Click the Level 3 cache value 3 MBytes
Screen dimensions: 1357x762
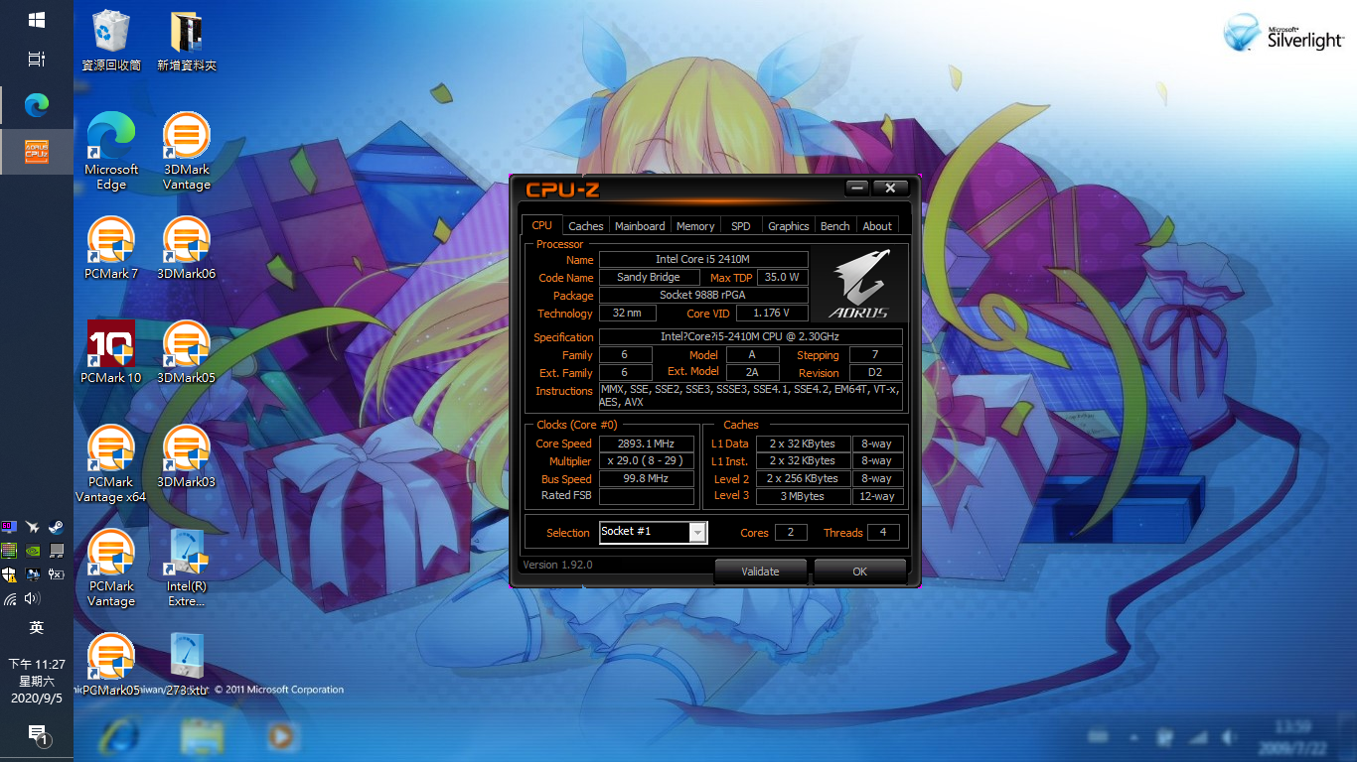click(x=803, y=496)
